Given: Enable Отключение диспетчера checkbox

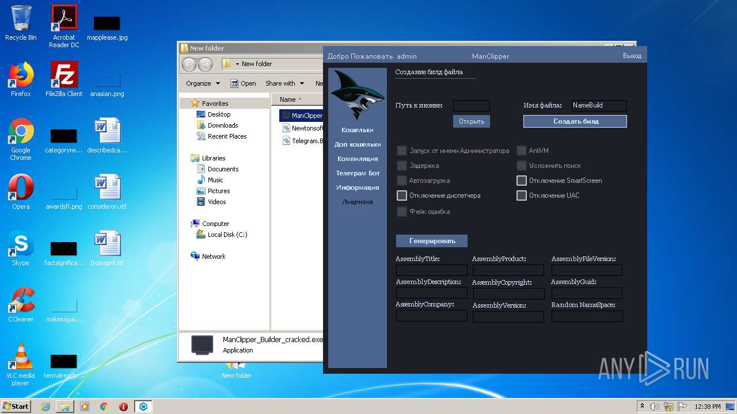Looking at the screenshot, I should [x=402, y=195].
